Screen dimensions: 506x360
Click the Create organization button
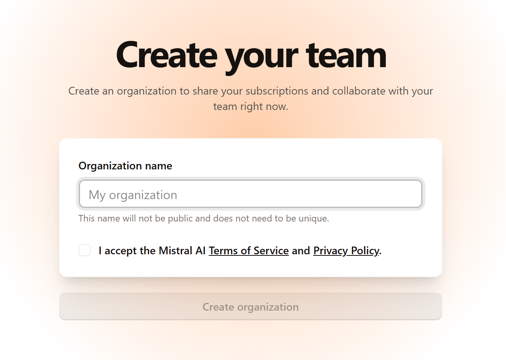point(250,306)
